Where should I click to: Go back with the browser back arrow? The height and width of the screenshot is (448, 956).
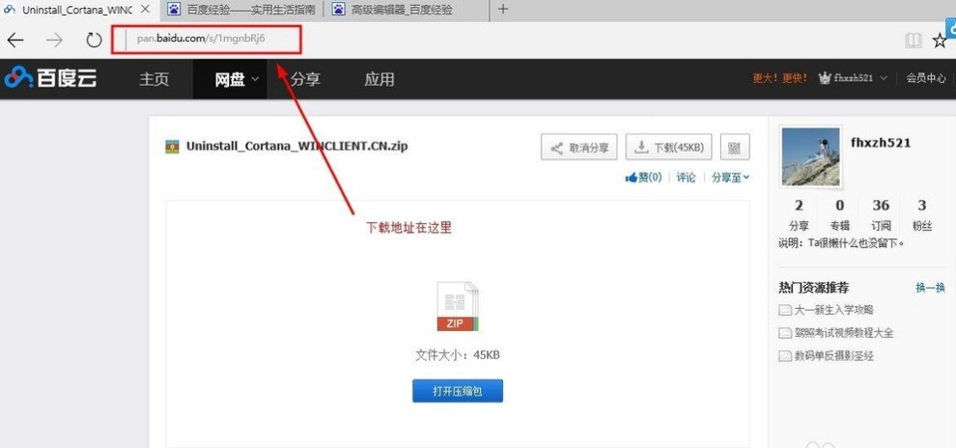(14, 41)
